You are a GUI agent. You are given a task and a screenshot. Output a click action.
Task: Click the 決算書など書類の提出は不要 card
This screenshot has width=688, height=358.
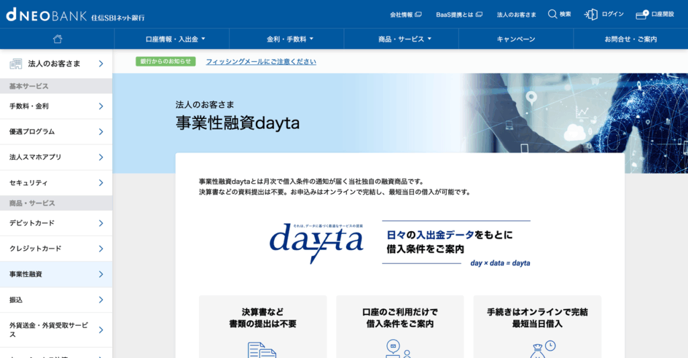(x=263, y=326)
